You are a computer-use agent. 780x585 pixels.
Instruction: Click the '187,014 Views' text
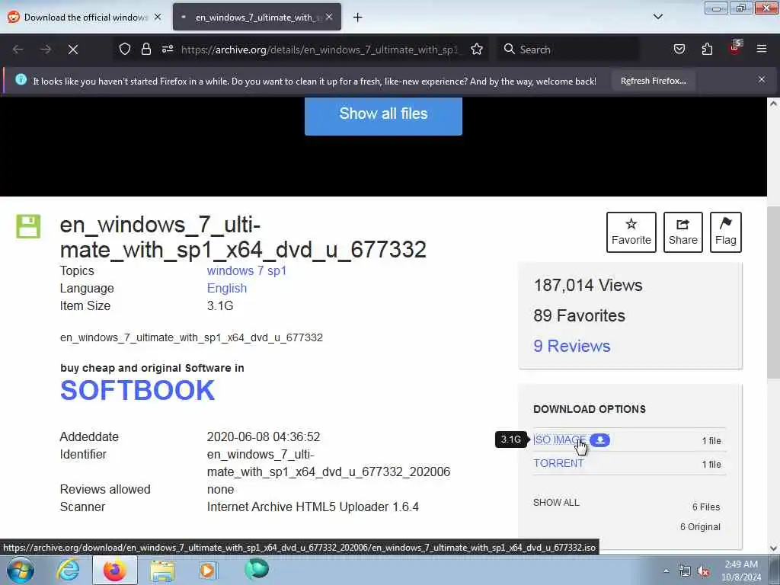tap(588, 285)
